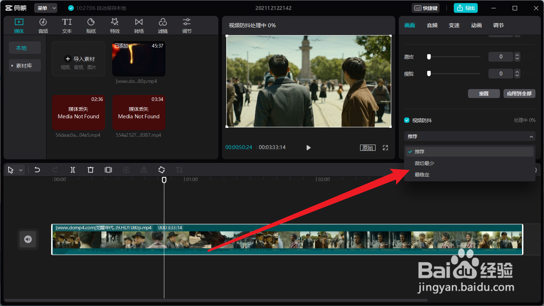This screenshot has height=306, width=544.
Task: Rotate the selected clip
Action: pyautogui.click(x=162, y=170)
